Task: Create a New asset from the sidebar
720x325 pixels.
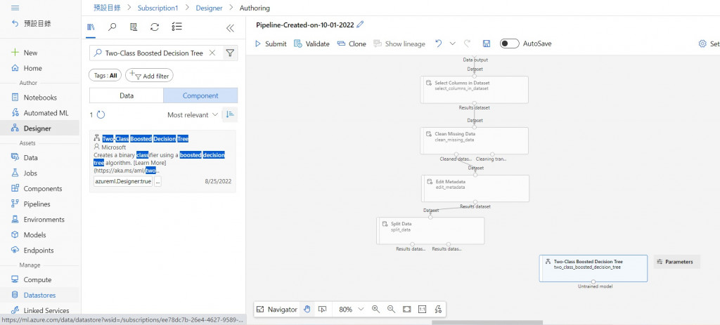Action: [x=25, y=53]
